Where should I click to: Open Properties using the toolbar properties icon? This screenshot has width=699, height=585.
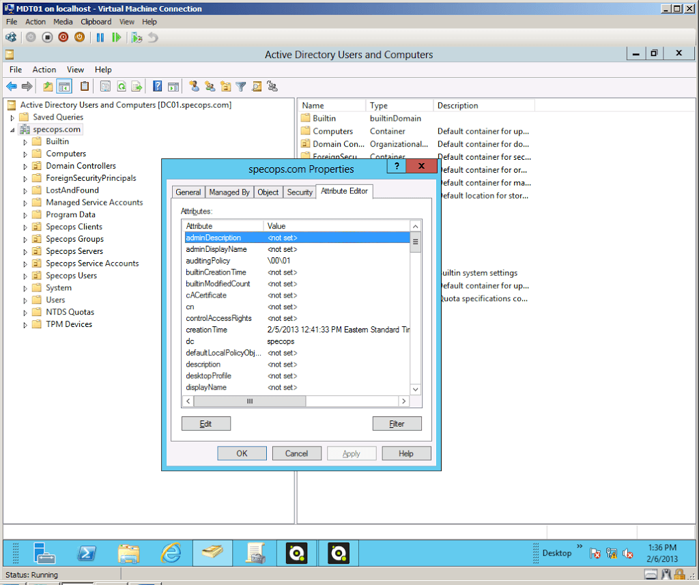[x=105, y=86]
